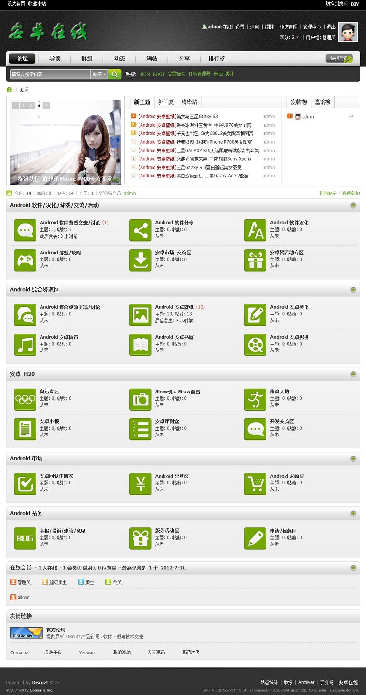Expand the 积分: 2 dropdown
This screenshot has height=695, width=366.
pyautogui.click(x=289, y=37)
